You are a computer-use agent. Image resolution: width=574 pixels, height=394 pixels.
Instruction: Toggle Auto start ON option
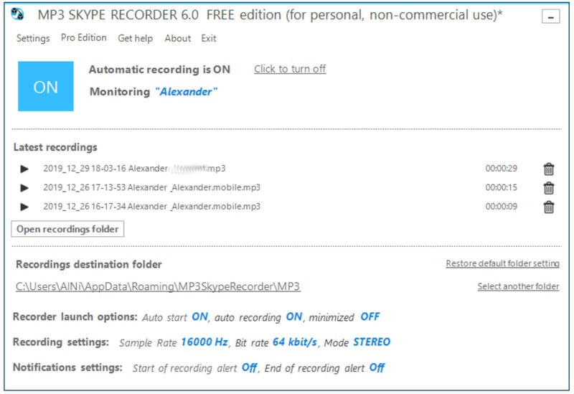pos(199,316)
